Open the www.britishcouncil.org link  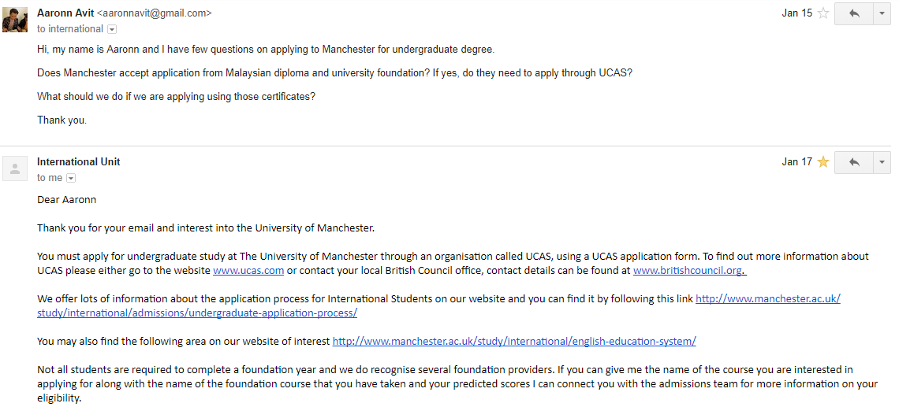(688, 271)
